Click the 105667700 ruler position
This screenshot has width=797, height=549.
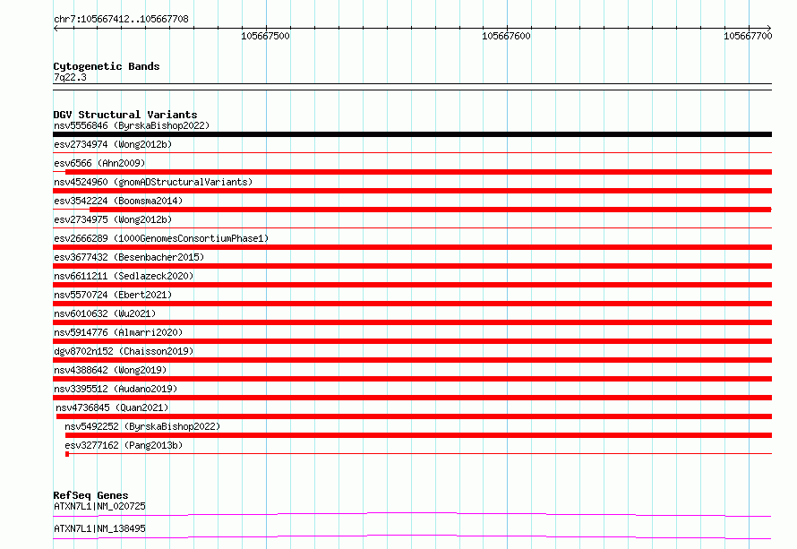(748, 36)
